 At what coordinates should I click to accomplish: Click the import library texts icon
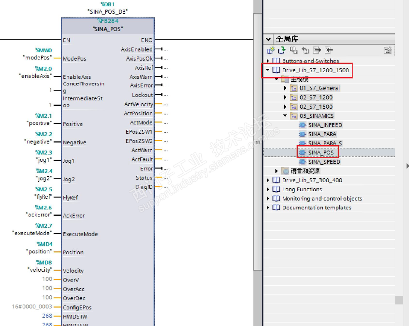pyautogui.click(x=329, y=50)
